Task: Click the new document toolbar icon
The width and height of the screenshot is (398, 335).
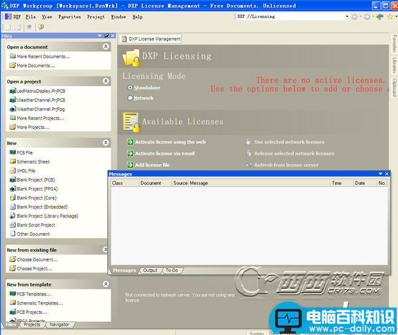Action: [9, 27]
